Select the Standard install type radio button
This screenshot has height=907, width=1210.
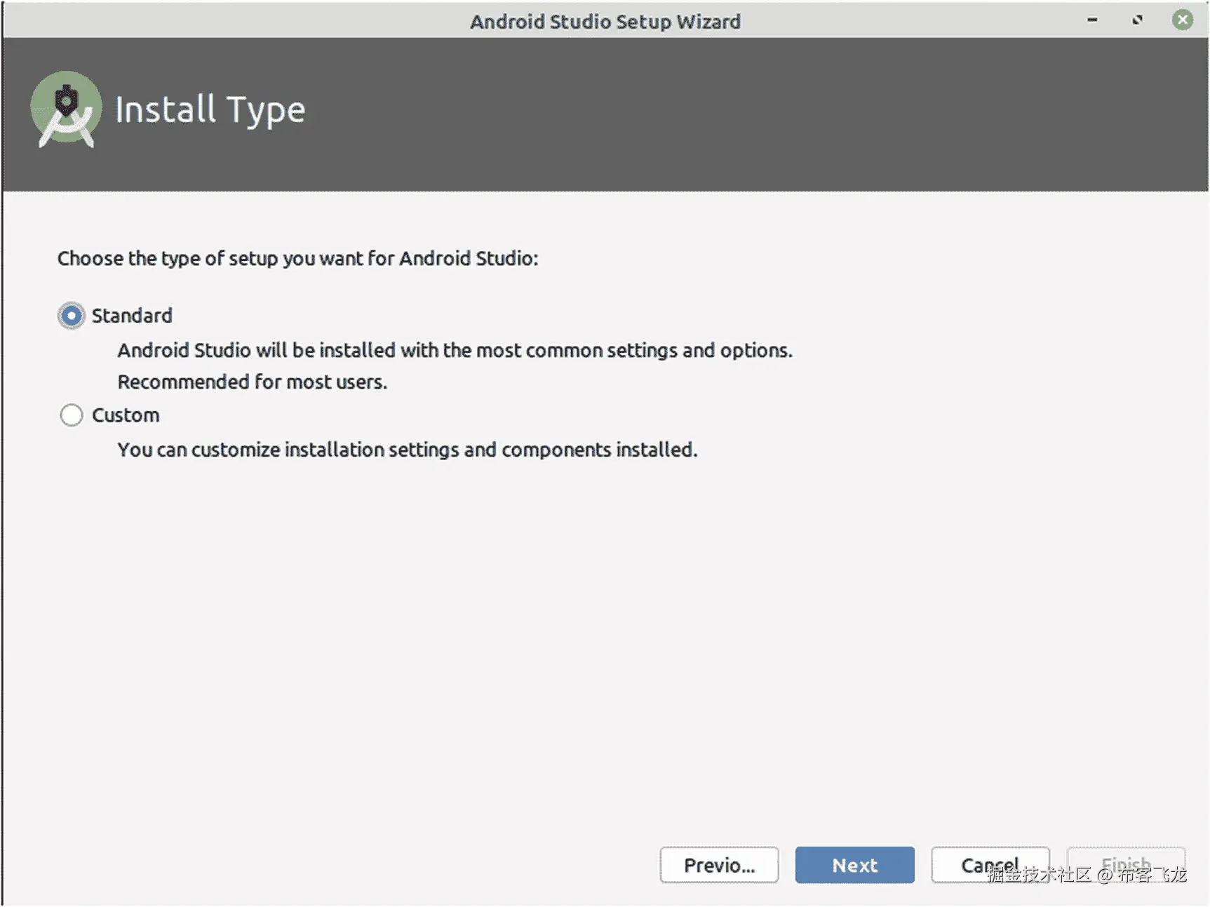click(x=72, y=316)
